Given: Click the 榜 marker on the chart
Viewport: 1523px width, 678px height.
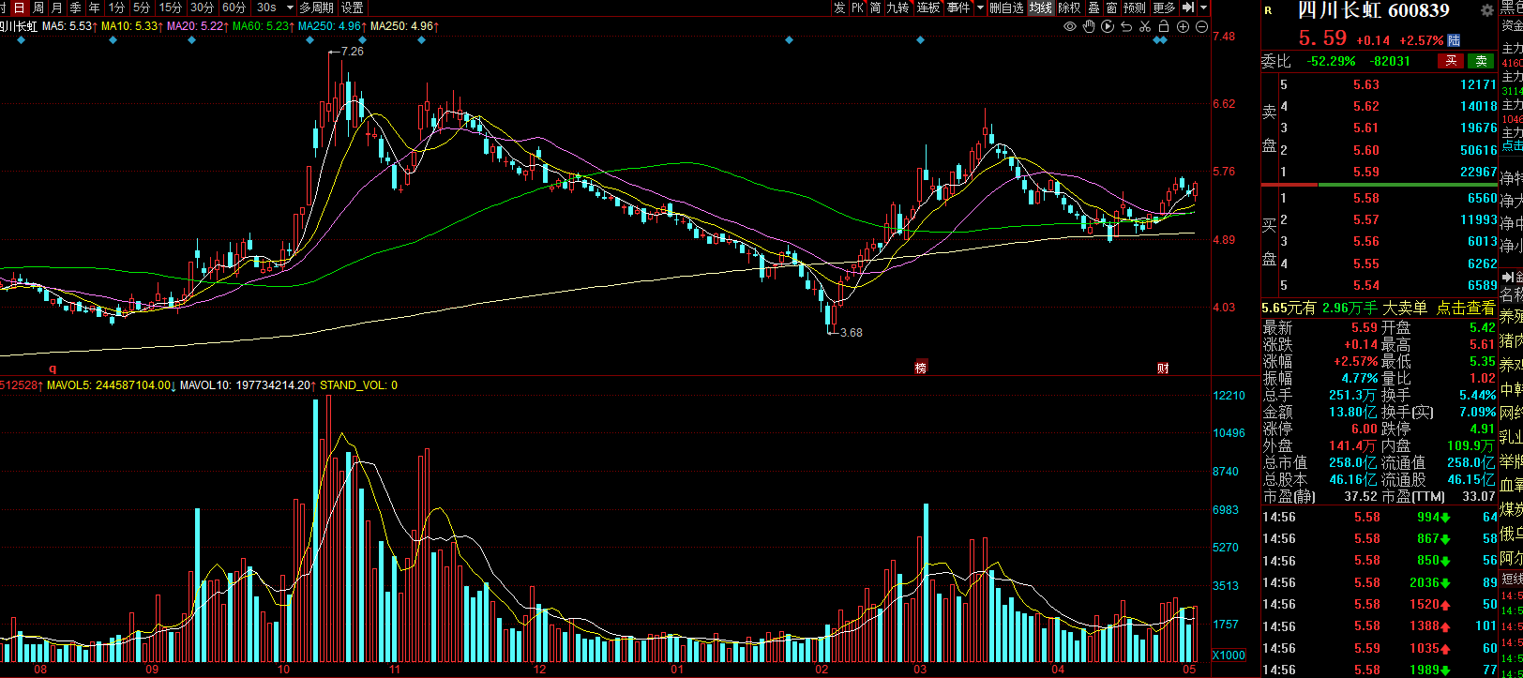Looking at the screenshot, I should coord(921,368).
